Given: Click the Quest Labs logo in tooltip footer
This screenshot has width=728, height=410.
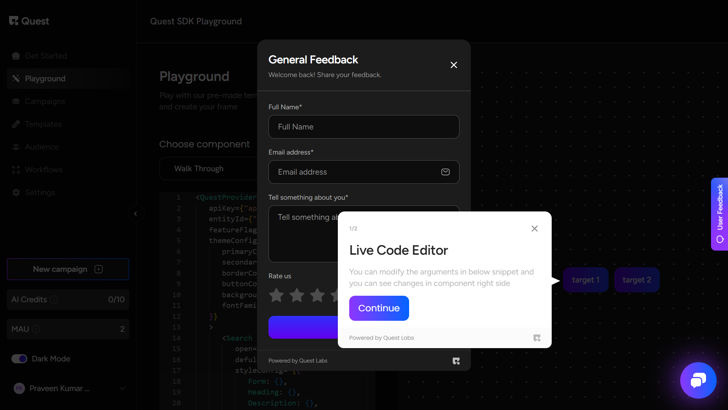Looking at the screenshot, I should 537,338.
